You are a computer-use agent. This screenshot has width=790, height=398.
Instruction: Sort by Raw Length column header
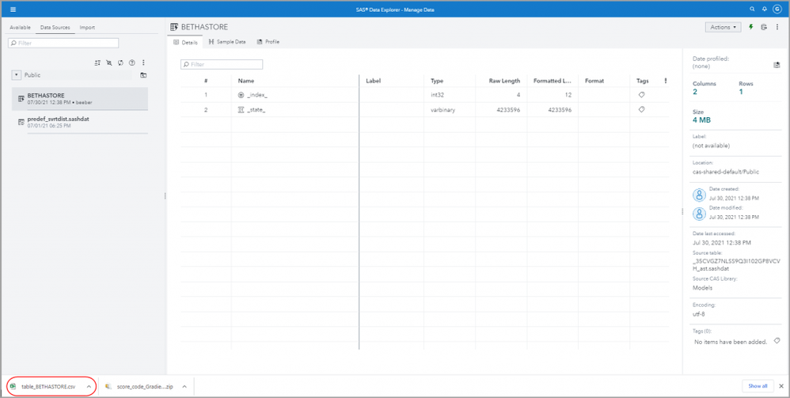tap(504, 81)
